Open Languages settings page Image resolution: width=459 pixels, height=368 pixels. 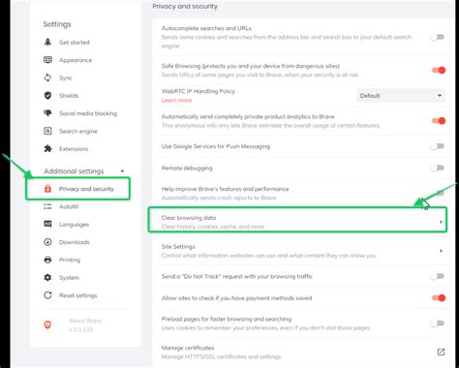coord(74,224)
